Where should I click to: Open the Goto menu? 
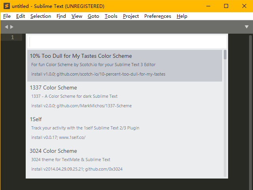(93, 16)
